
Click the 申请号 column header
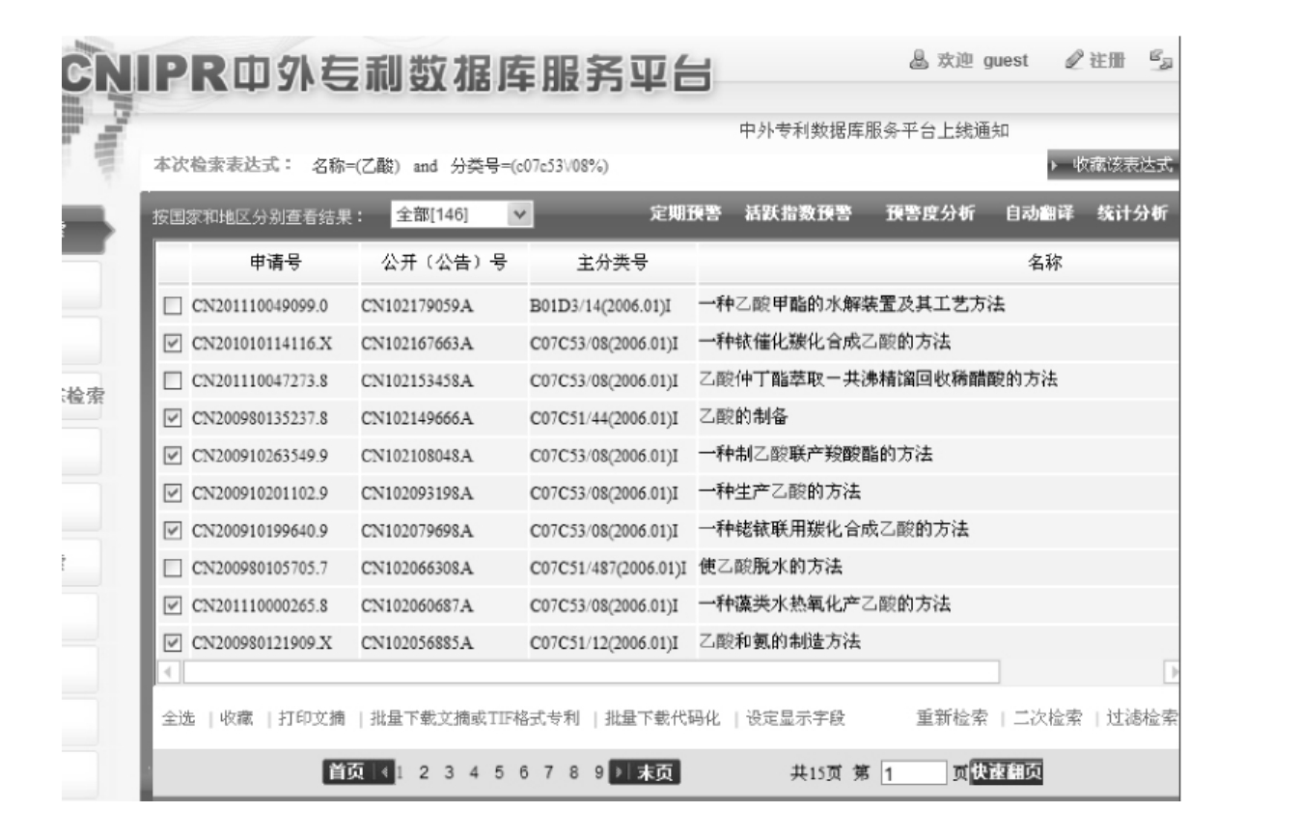[x=275, y=263]
